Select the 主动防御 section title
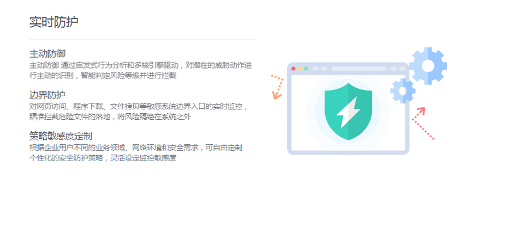524x251 pixels. point(47,54)
